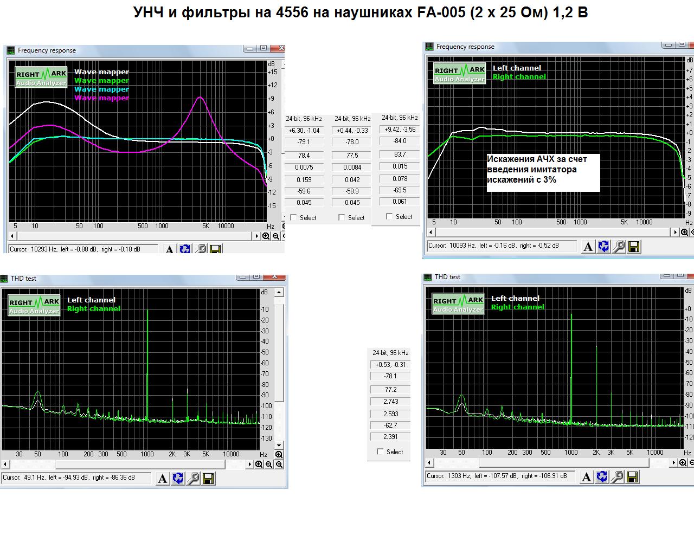Click the value cell '2.391'
The image size is (694, 555).
pyautogui.click(x=390, y=437)
